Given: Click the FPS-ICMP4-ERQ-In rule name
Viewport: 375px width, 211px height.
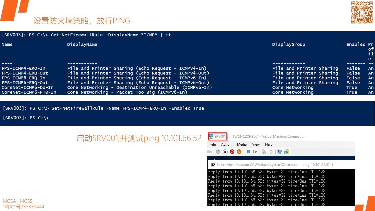Looking at the screenshot, I should (x=23, y=69).
